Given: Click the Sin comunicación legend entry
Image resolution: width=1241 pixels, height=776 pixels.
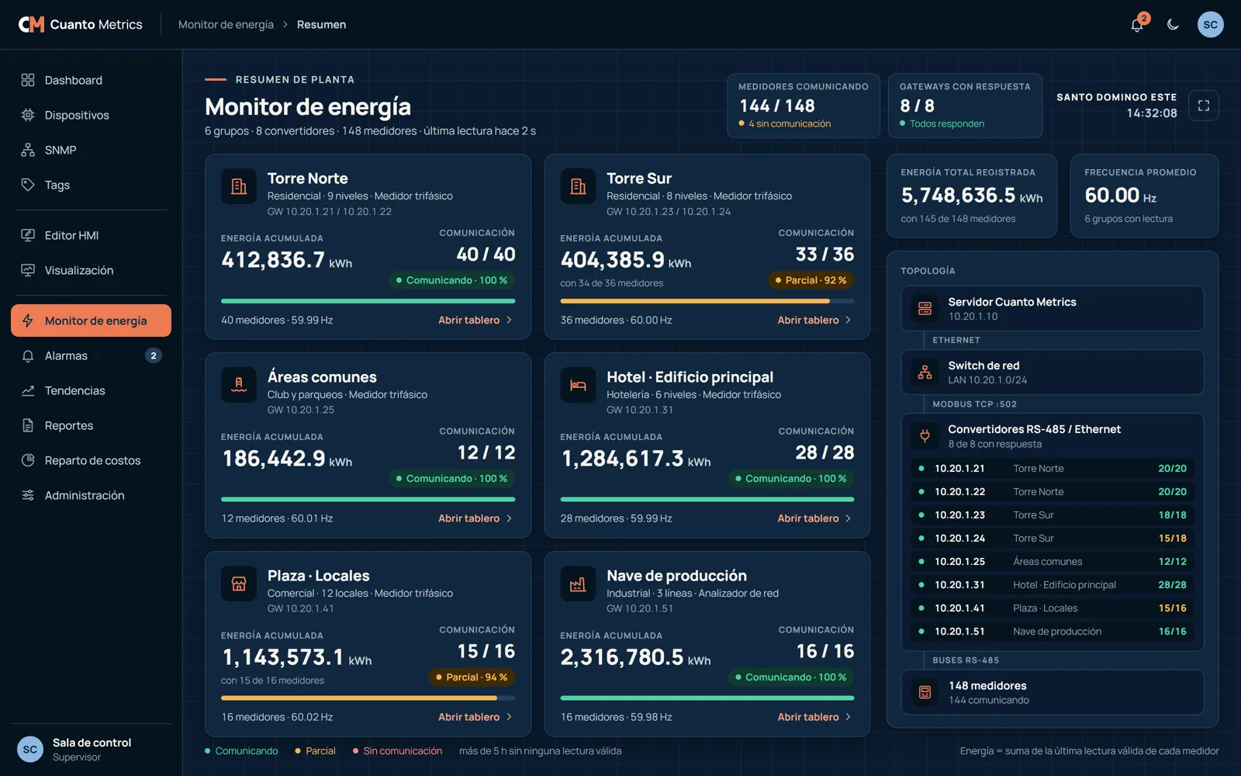Looking at the screenshot, I should pyautogui.click(x=397, y=750).
